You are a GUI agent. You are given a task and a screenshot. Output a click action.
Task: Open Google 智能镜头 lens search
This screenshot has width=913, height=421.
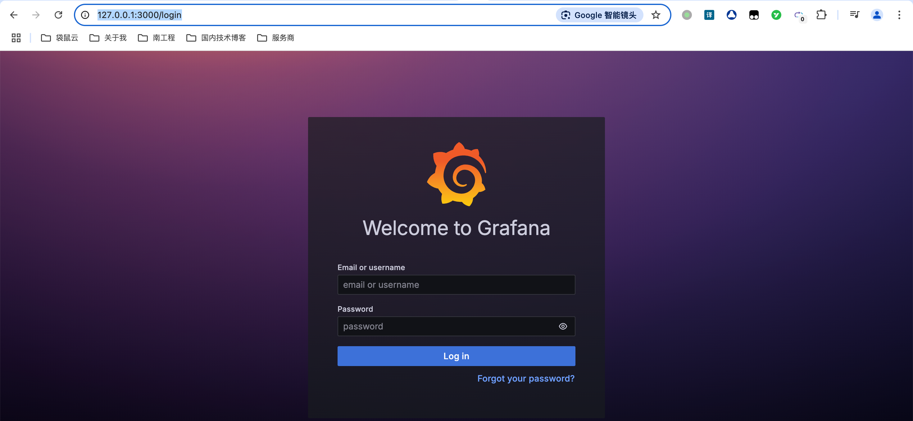[599, 15]
